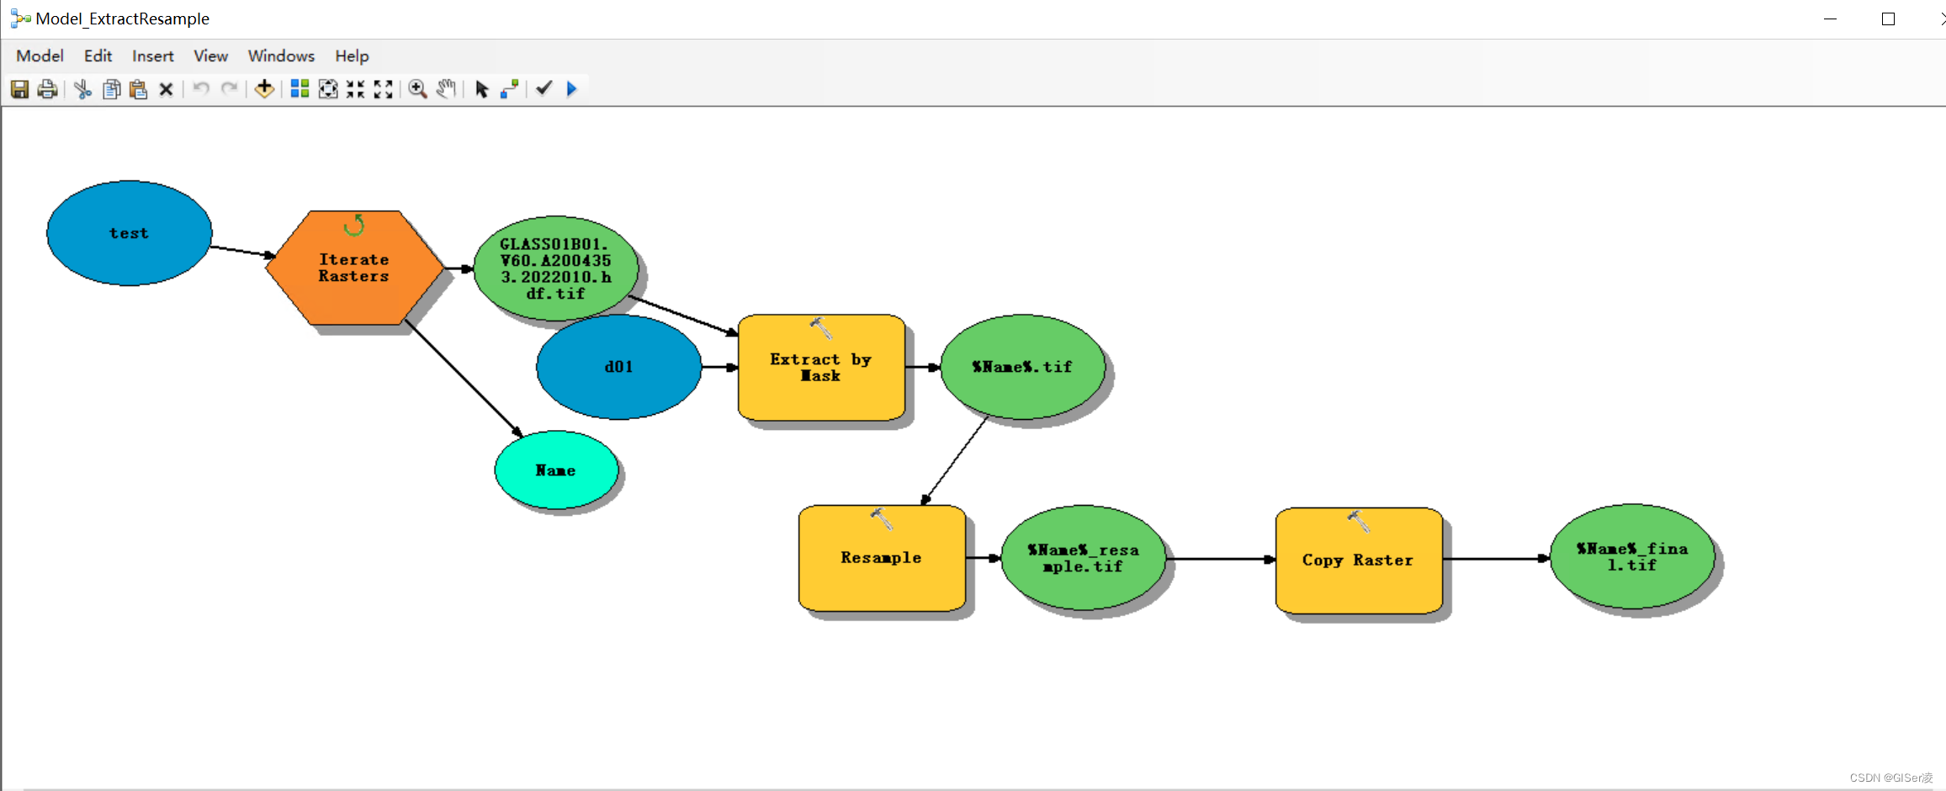Open the Windows menu
Screen dimensions: 1946x791
[x=281, y=56]
